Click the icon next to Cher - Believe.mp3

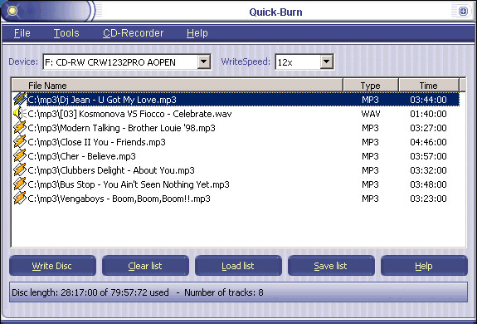point(20,156)
